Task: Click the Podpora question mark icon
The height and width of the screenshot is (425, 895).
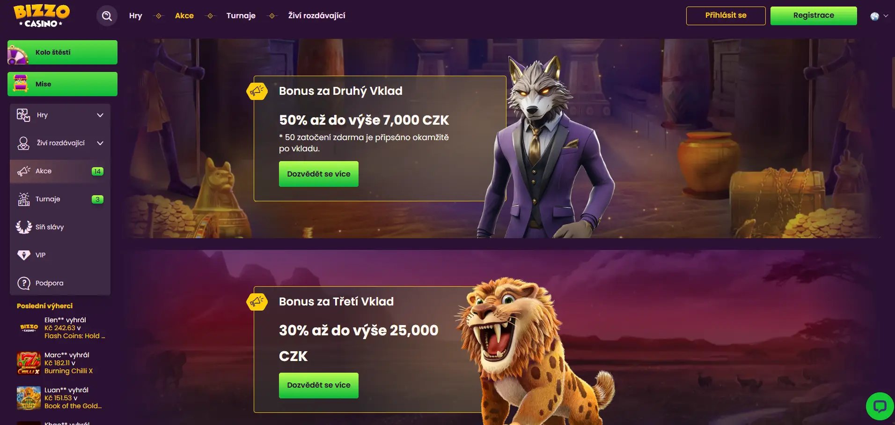Action: pyautogui.click(x=23, y=283)
